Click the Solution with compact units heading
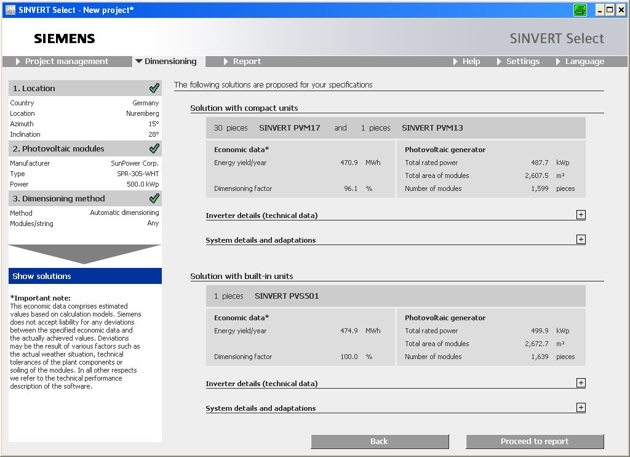 244,108
